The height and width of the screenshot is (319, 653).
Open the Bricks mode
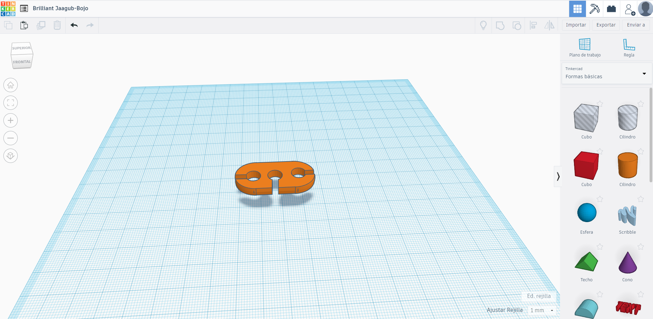[x=611, y=9]
